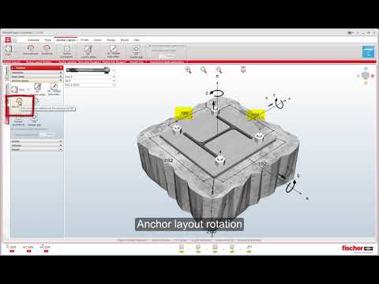Click the third zoom magnifier above viewport
Viewport: 379px width, 284px height.
219,70
